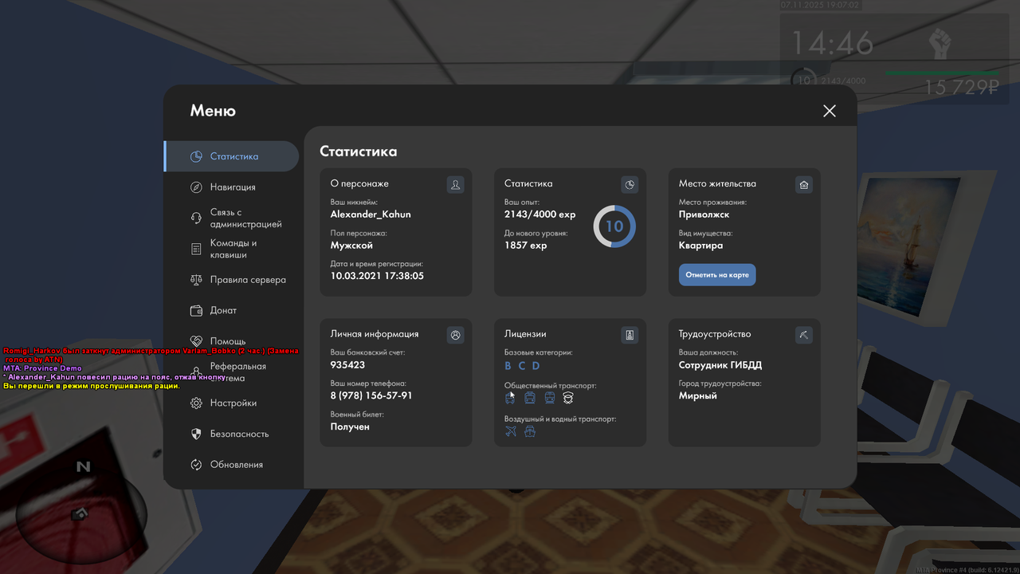Select the bus license icon under Общественный транспорт
This screenshot has width=1020, height=574.
(x=510, y=398)
